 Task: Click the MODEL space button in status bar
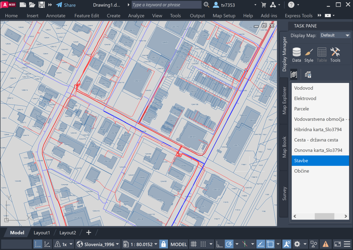[x=179, y=244]
